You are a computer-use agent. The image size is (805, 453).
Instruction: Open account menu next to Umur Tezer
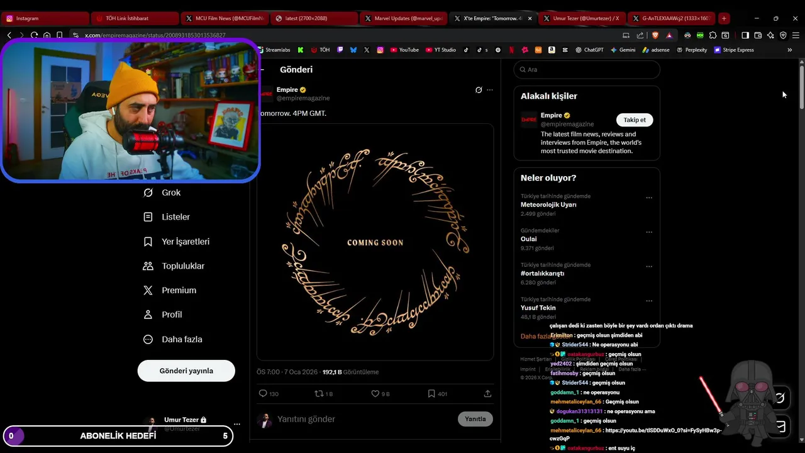(236, 424)
